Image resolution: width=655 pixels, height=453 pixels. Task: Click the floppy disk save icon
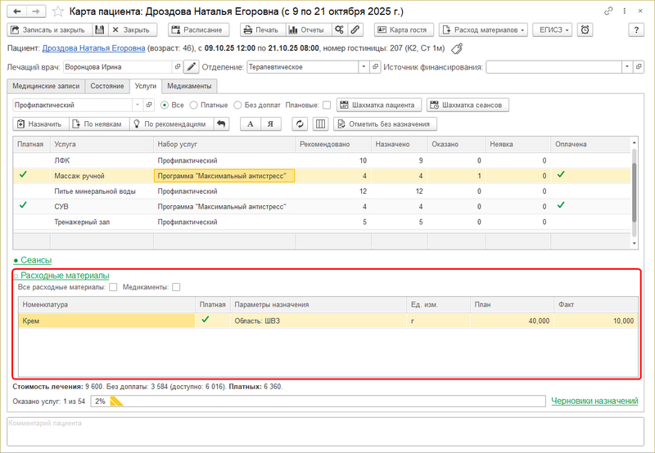[x=99, y=29]
